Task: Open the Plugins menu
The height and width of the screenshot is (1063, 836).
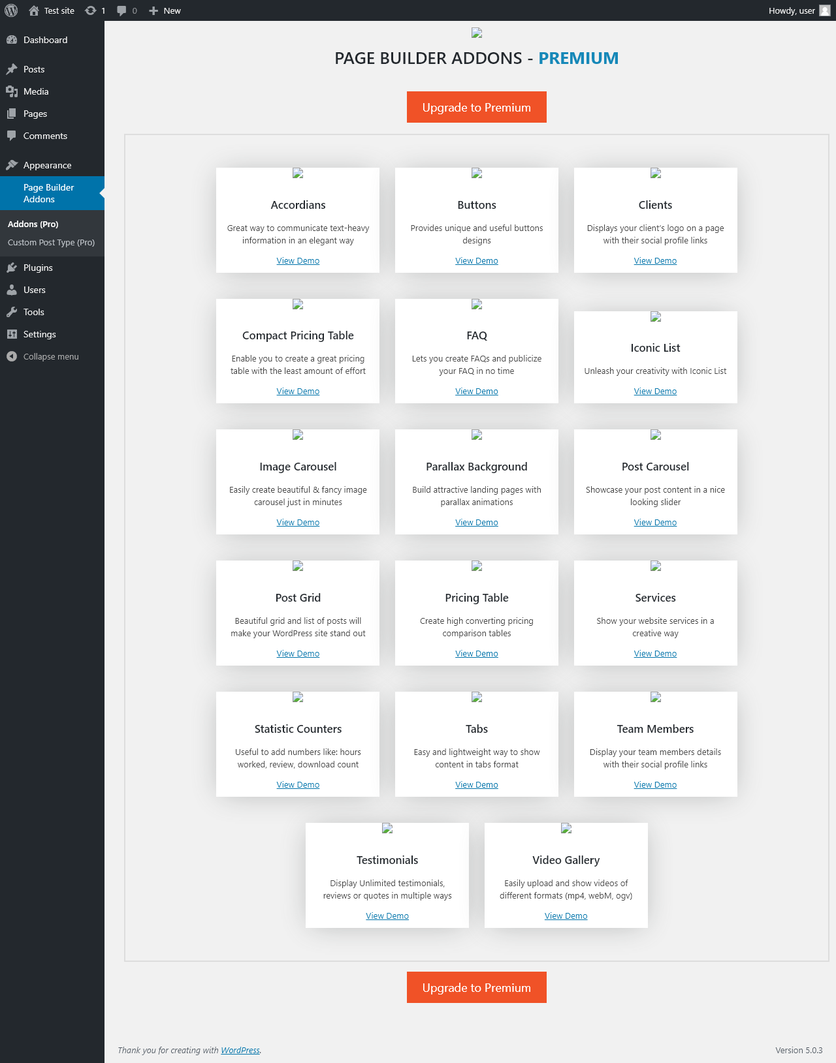Action: click(x=52, y=268)
